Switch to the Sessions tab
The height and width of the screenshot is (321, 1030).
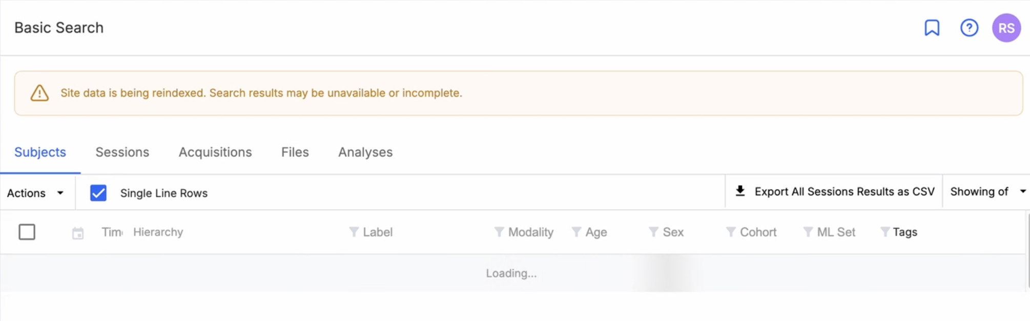coord(122,152)
